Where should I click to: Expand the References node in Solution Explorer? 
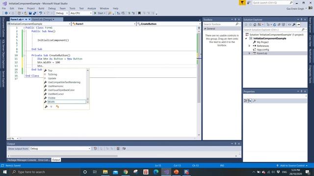point(250,46)
